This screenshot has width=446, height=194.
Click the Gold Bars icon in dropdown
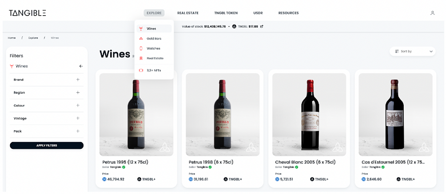point(141,39)
